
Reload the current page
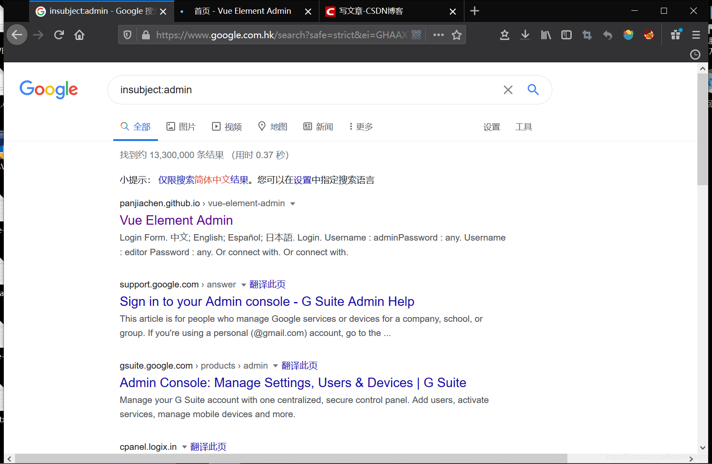(x=59, y=35)
